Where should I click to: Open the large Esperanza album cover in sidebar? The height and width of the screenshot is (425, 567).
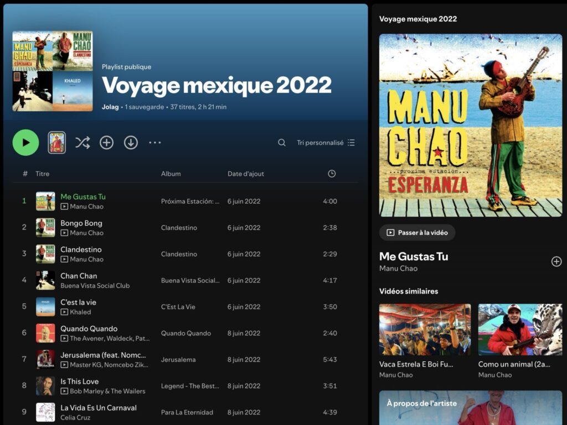(x=471, y=125)
